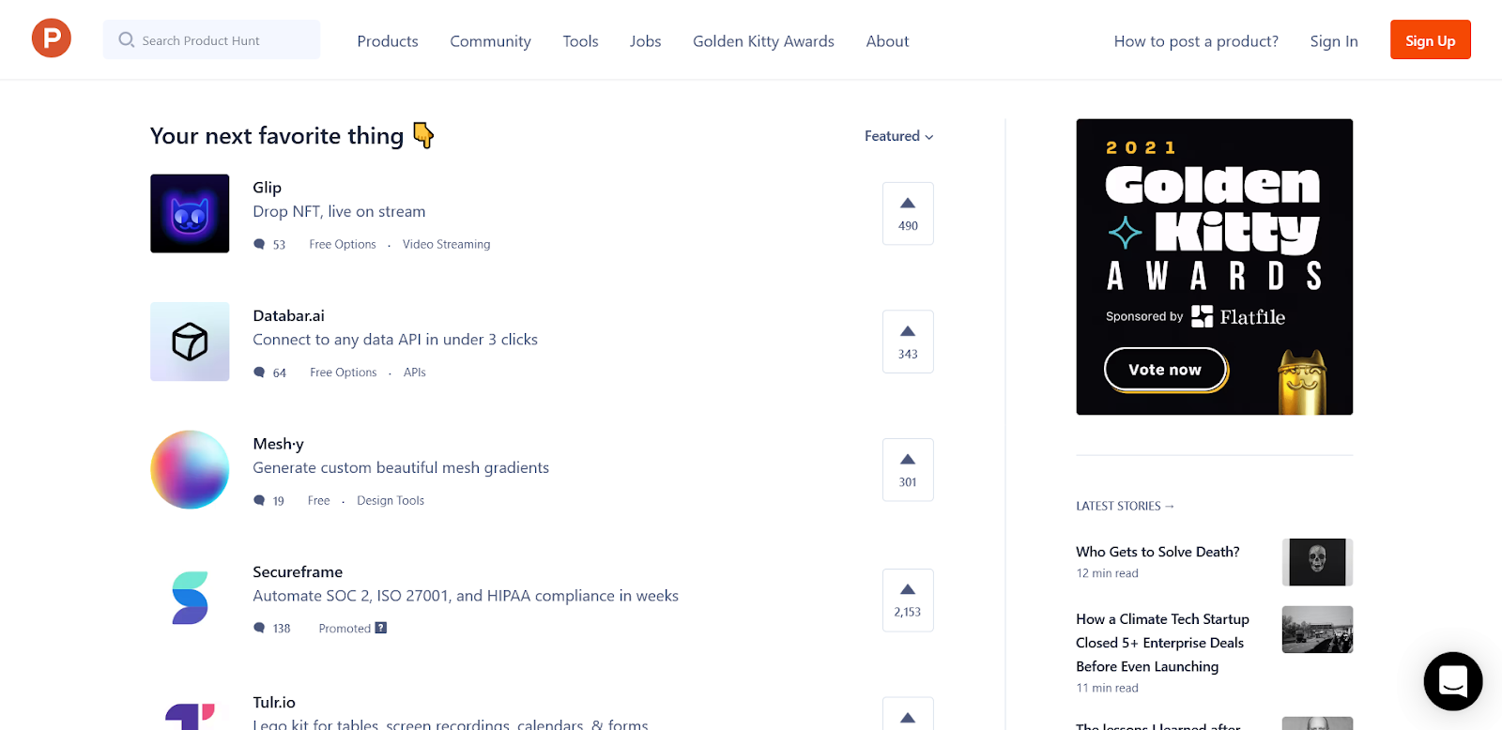The height and width of the screenshot is (730, 1502).
Task: Upvote Mesh·y with 301 votes
Action: pyautogui.click(x=908, y=470)
